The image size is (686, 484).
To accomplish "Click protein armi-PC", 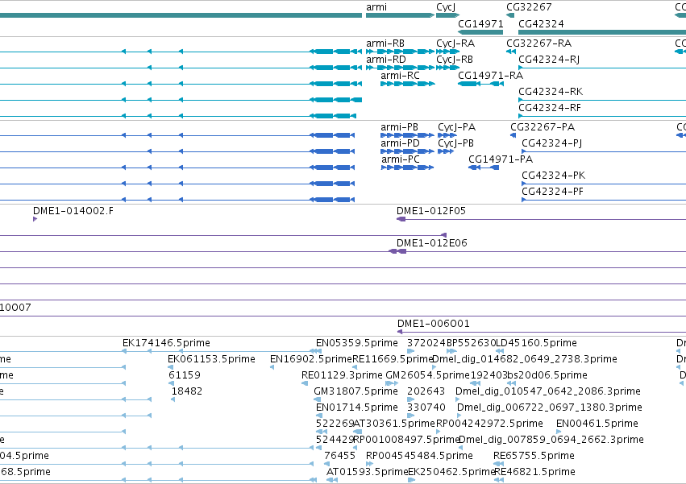I will coord(401,159).
